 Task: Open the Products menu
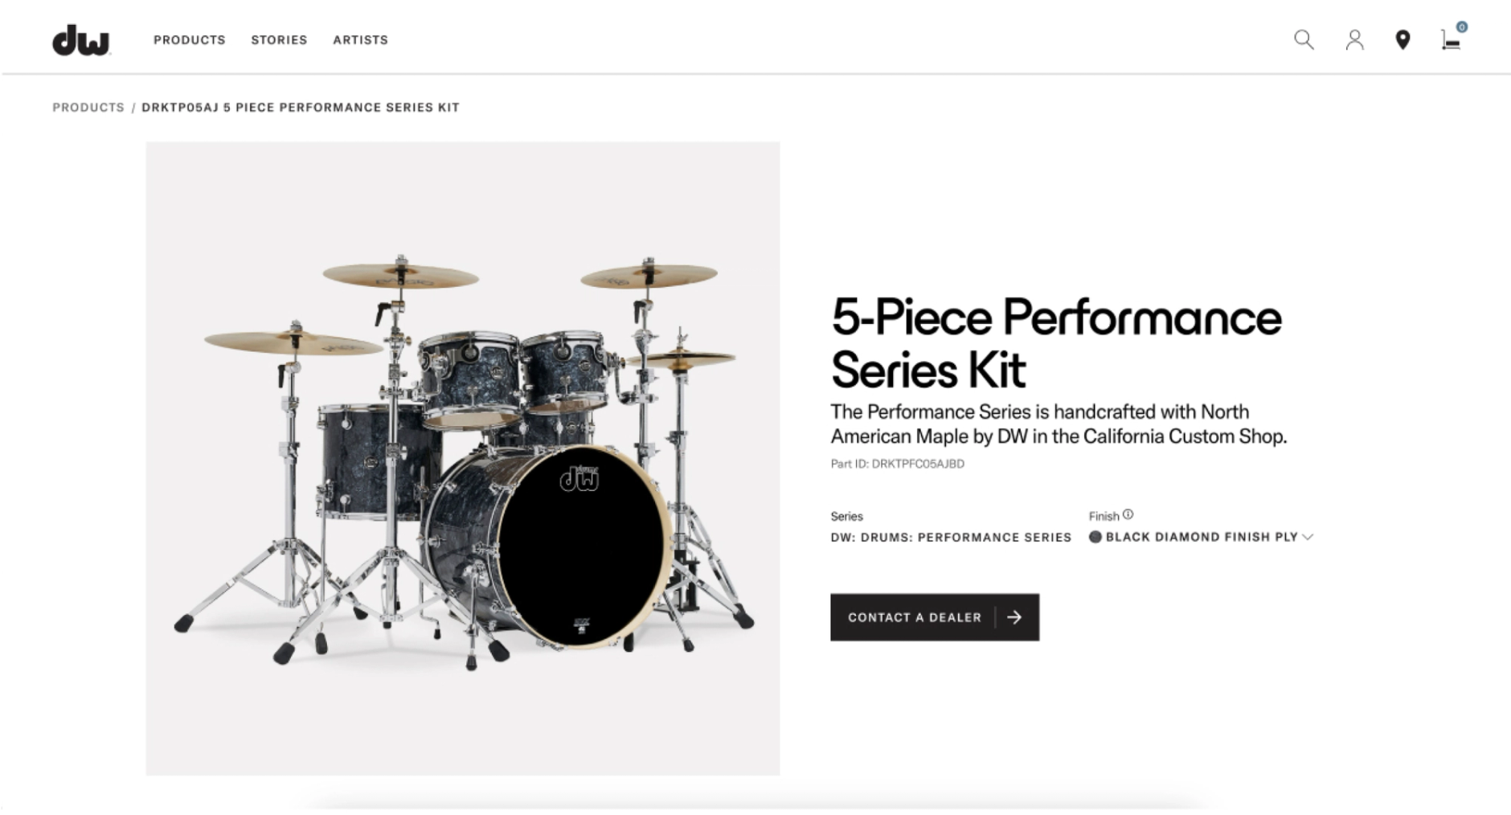pyautogui.click(x=190, y=39)
